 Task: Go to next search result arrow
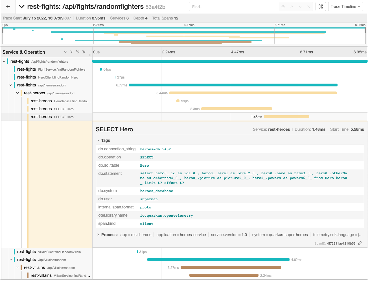300,7
